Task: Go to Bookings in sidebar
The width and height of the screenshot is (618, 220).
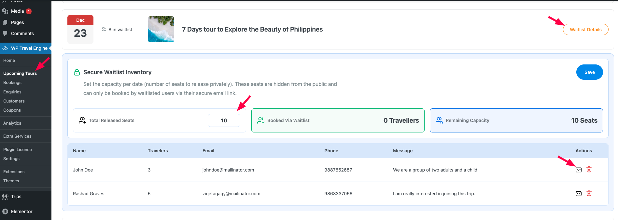Action: (12, 83)
